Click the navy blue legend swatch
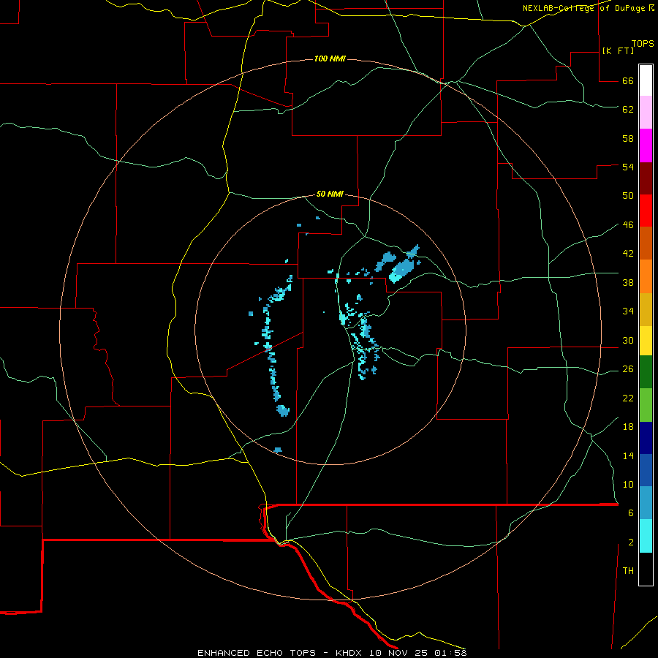658x658 pixels. 646,438
